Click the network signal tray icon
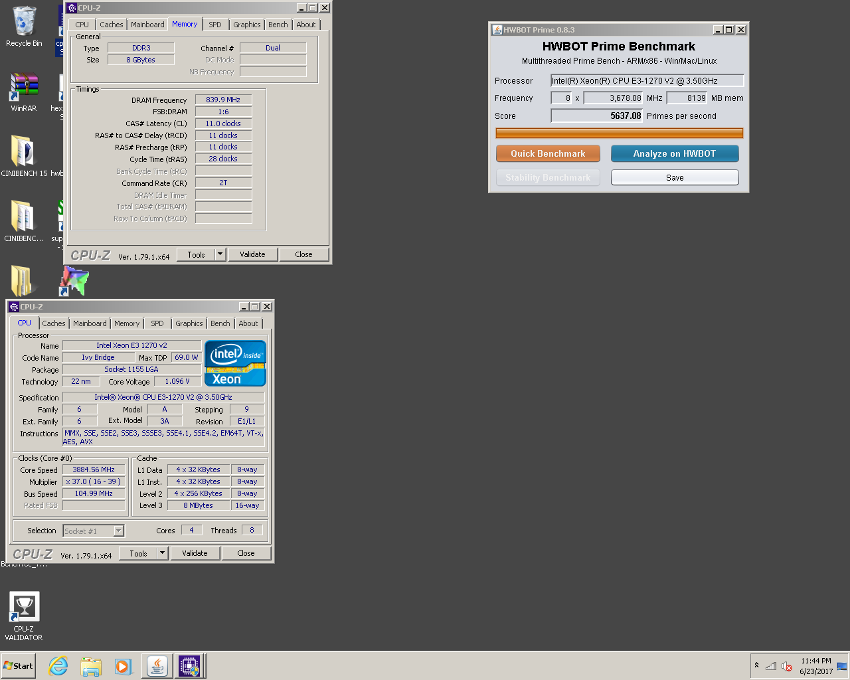Viewport: 850px width, 680px height. [771, 666]
